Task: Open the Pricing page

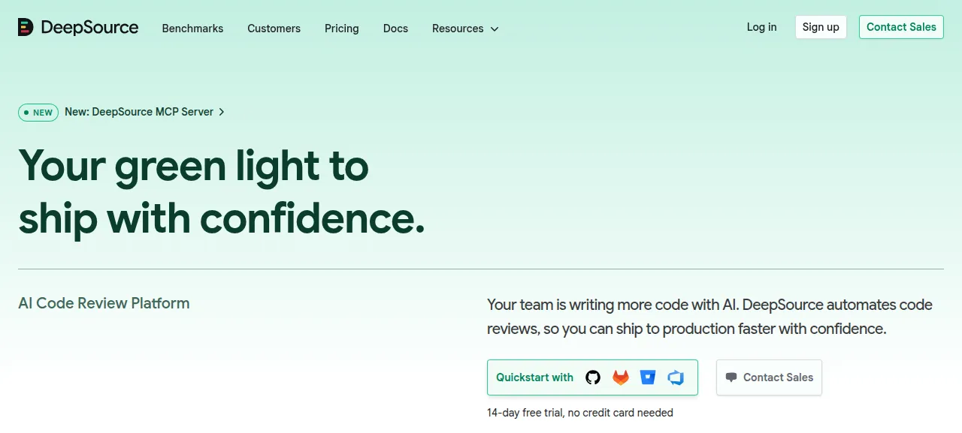Action: coord(342,29)
